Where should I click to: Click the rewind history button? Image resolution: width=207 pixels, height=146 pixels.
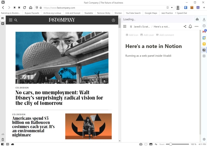[15, 8]
